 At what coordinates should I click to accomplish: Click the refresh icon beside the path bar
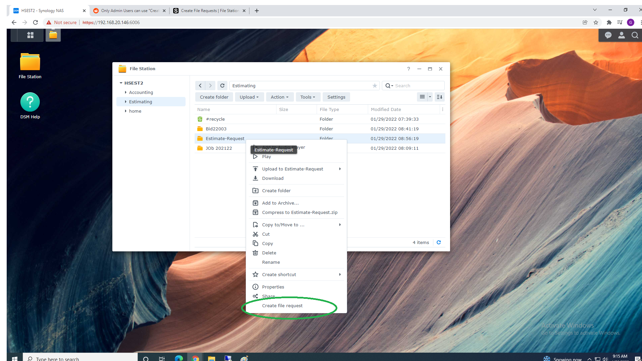coord(222,86)
